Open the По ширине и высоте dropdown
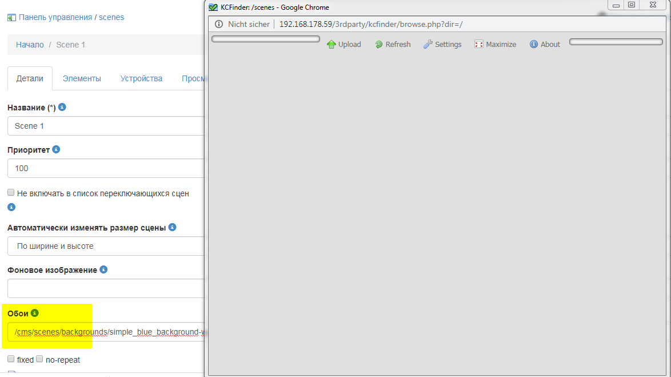This screenshot has width=671, height=377. [x=106, y=246]
